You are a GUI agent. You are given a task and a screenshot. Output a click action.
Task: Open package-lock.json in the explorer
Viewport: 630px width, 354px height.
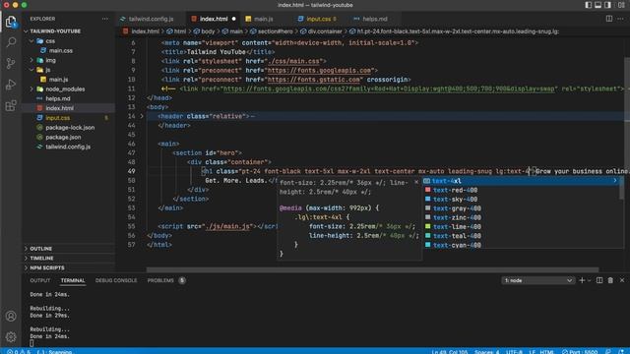point(69,128)
